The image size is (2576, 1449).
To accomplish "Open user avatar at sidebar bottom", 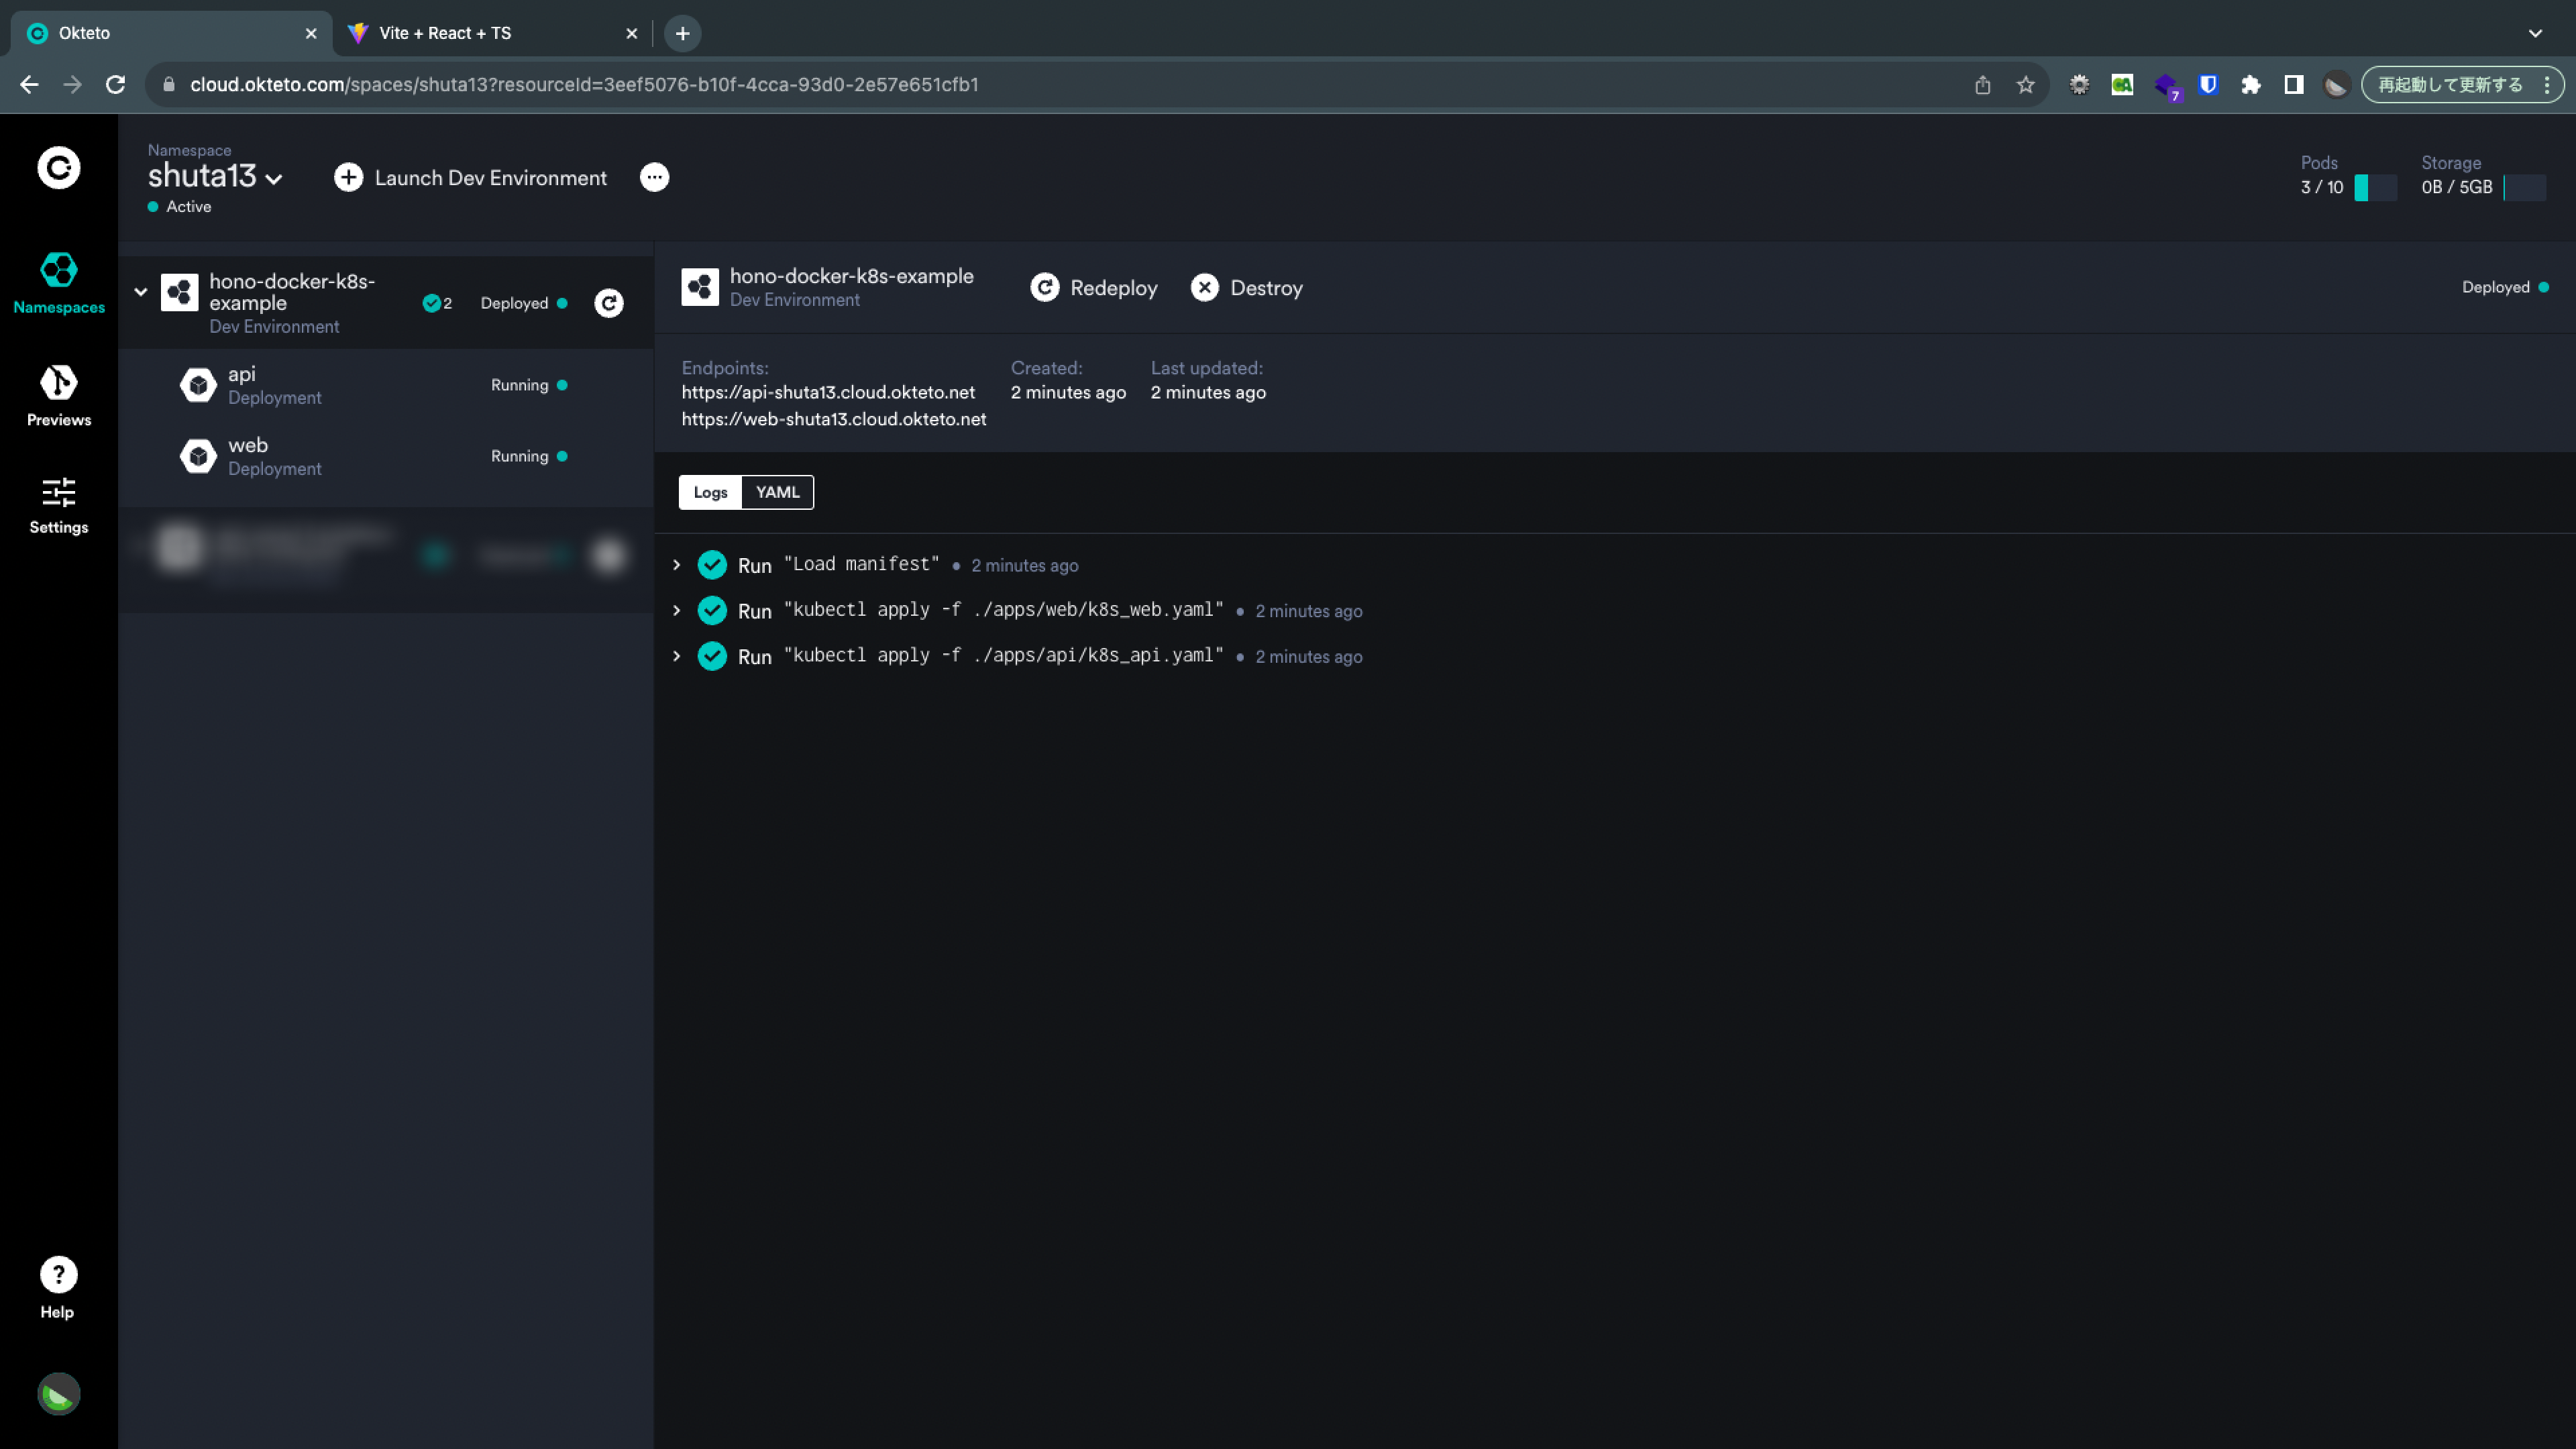I will pos(58,1394).
